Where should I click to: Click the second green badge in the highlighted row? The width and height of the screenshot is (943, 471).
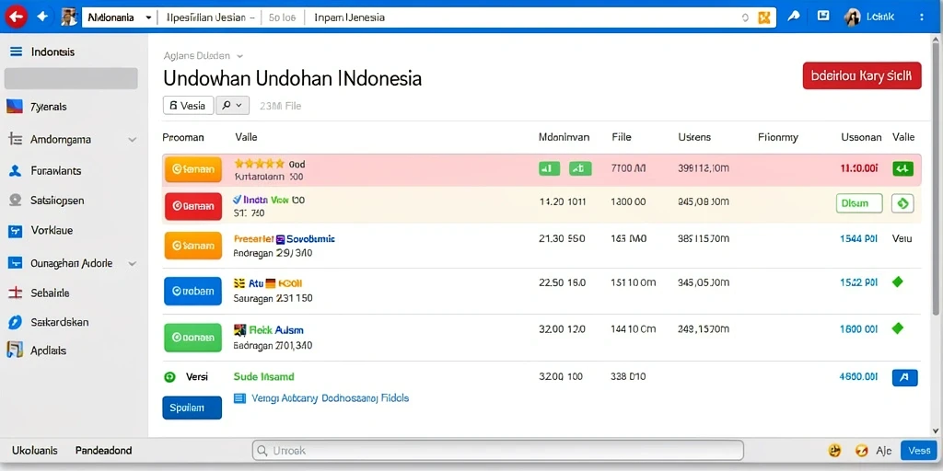click(x=580, y=169)
